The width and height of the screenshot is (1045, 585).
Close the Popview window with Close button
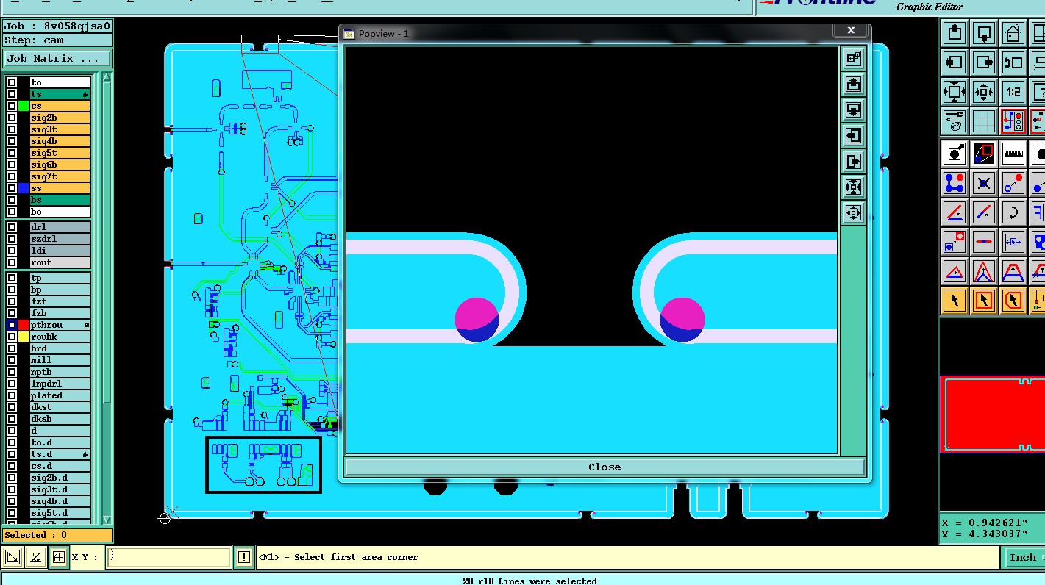(604, 467)
